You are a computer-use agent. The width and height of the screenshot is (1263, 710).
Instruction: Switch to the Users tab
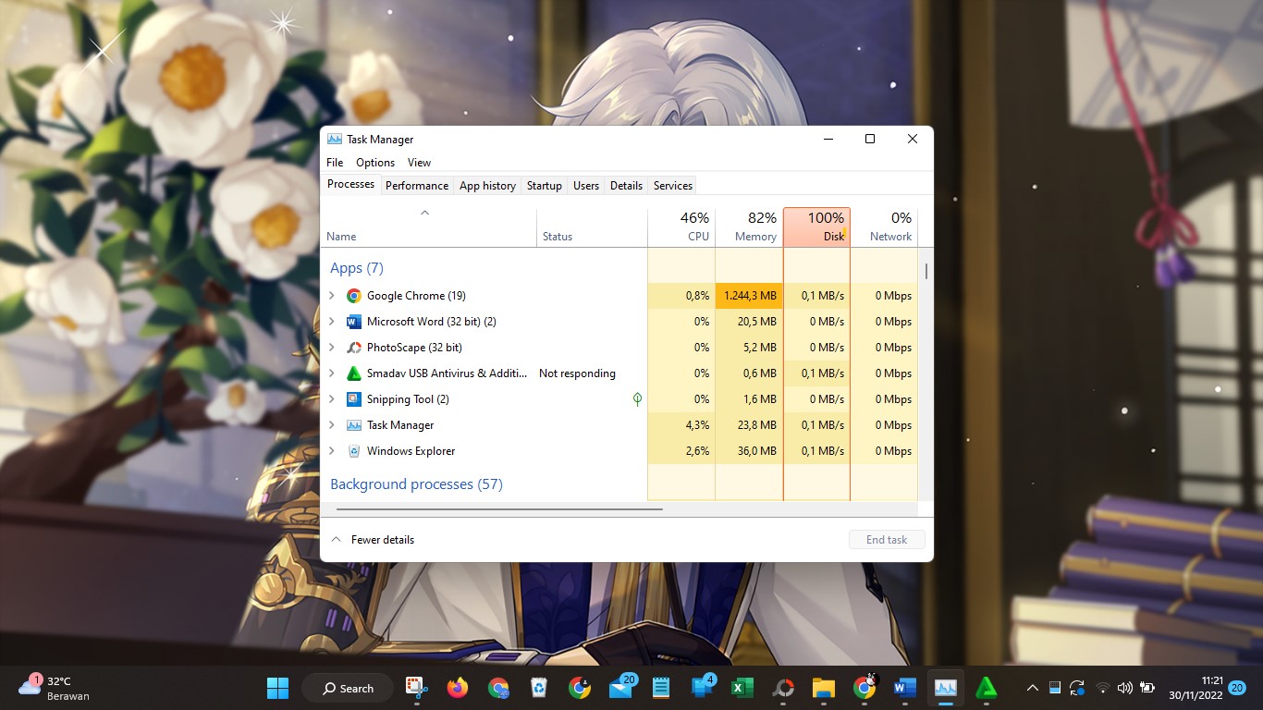click(x=586, y=186)
